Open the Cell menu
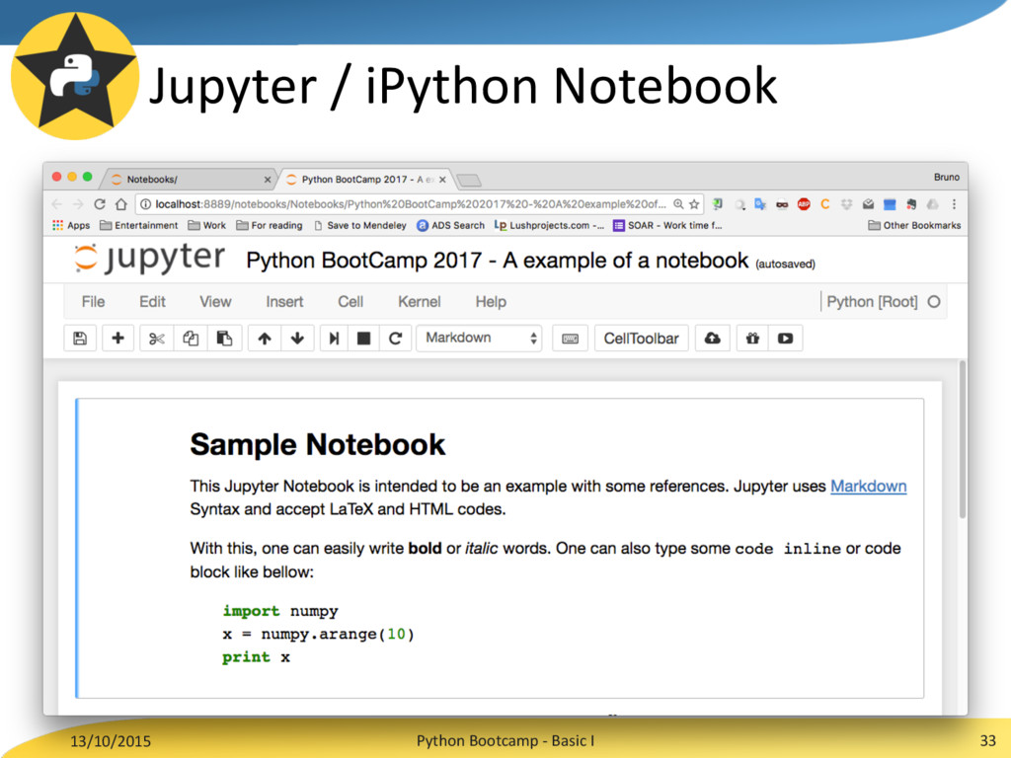 point(350,302)
